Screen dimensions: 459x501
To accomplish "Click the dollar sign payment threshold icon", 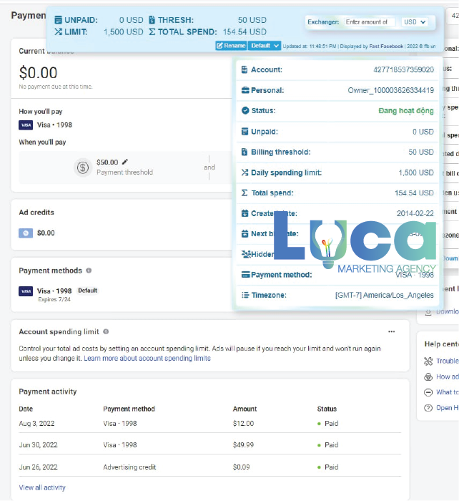I will (83, 167).
